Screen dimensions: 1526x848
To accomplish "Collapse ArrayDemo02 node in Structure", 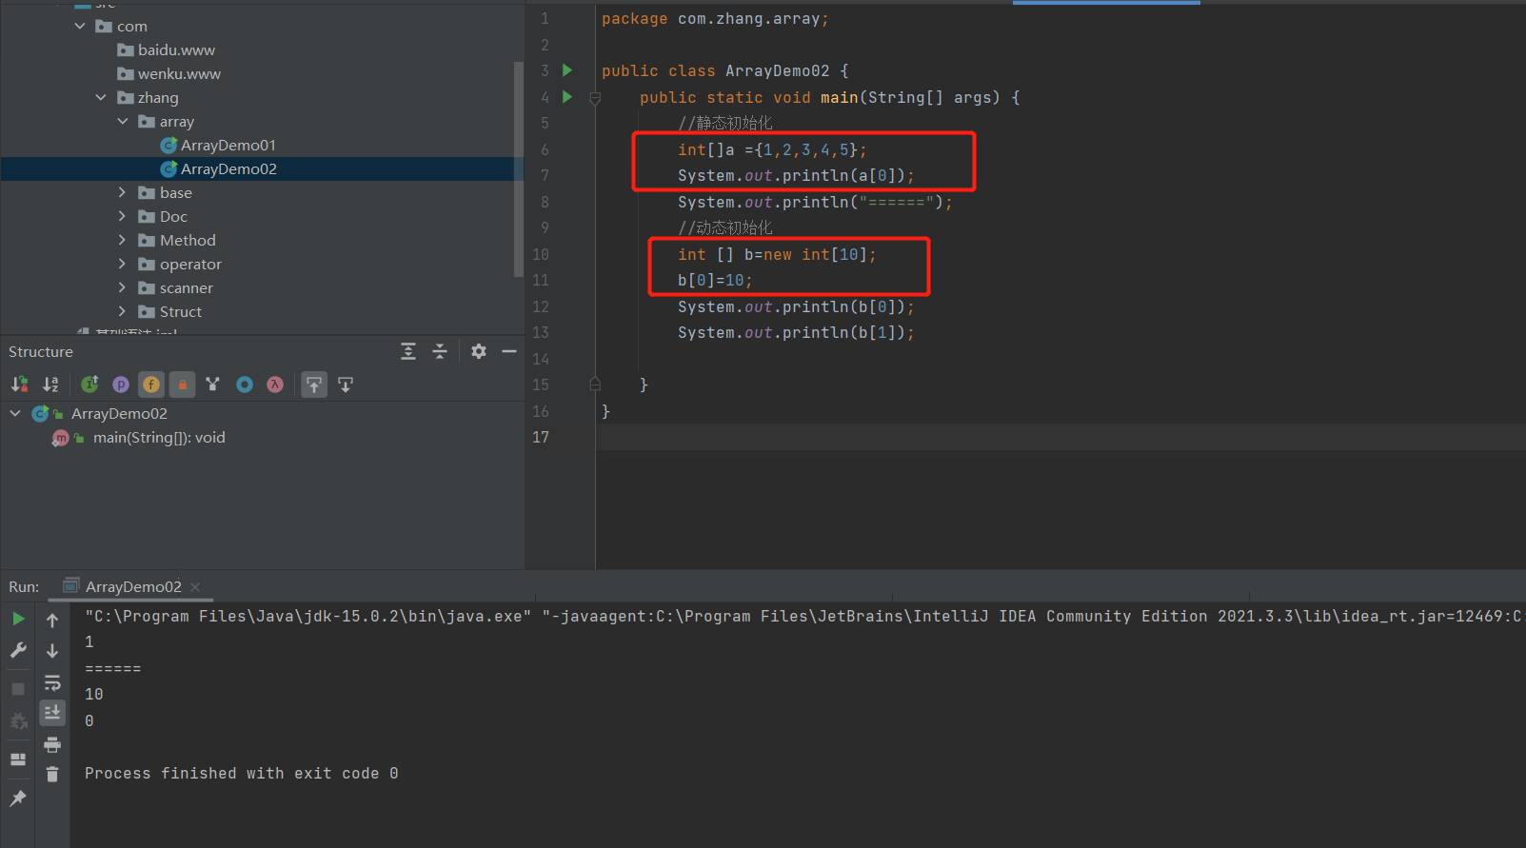I will point(15,413).
